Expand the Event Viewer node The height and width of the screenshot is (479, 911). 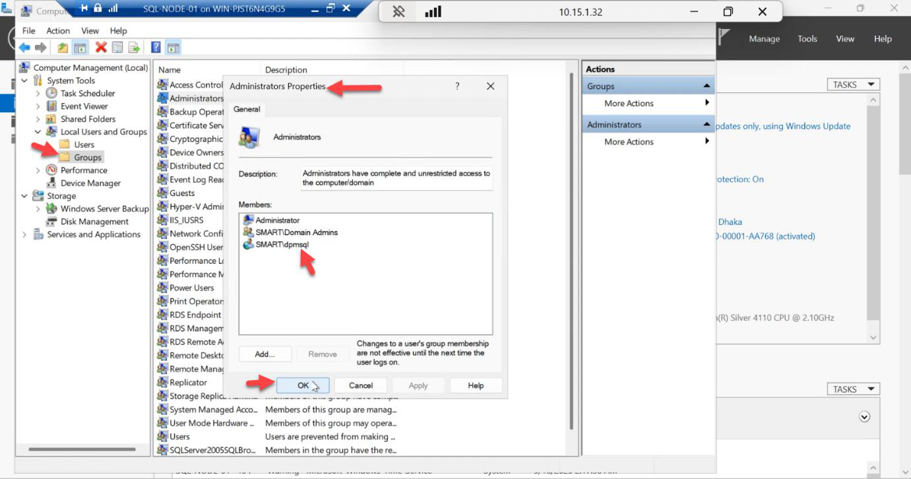[38, 106]
